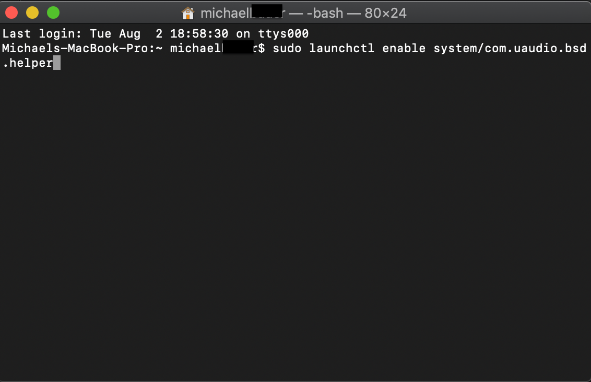Screen dimensions: 591x382
Task: Select the blinking block cursor after .helper
Action: point(57,63)
